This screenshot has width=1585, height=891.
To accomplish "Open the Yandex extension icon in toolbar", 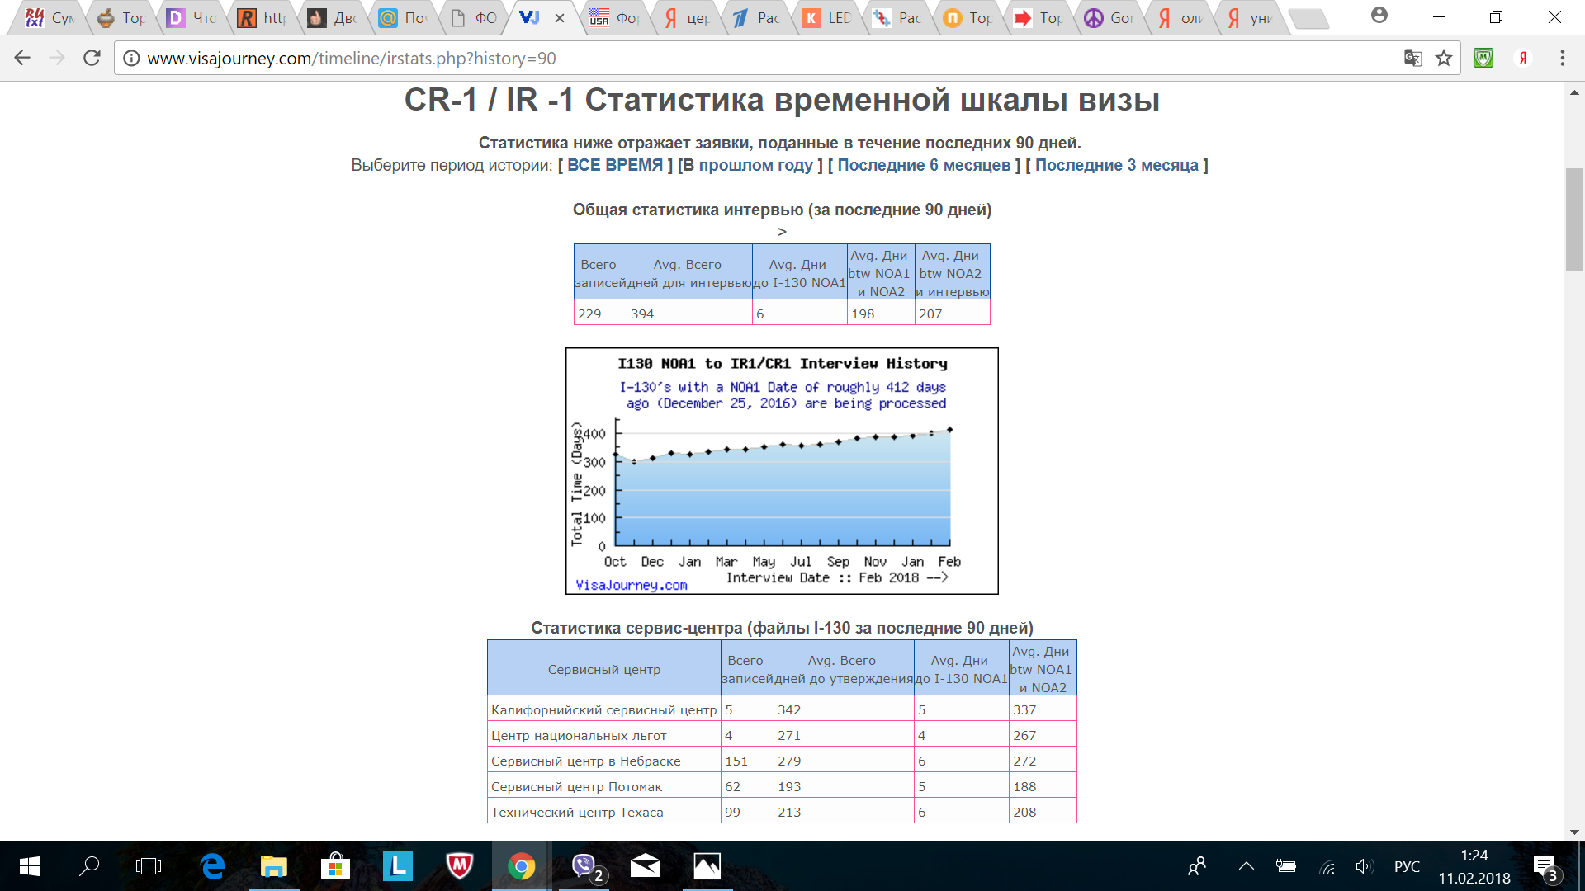I will click(1522, 58).
